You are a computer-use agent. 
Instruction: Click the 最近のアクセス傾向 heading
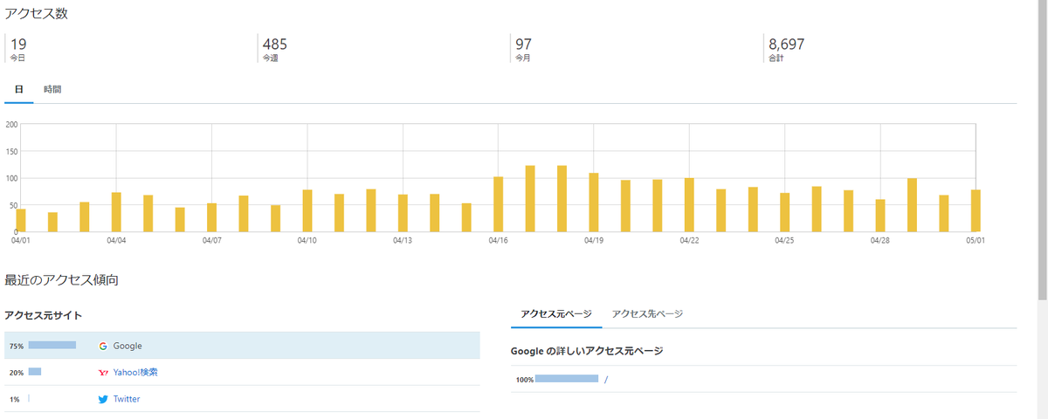pos(61,280)
